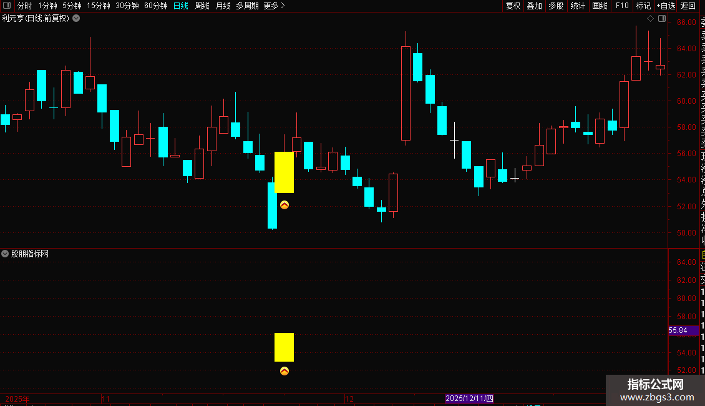Select the 2025/12/11 date marker
705x406 pixels.
tap(469, 399)
